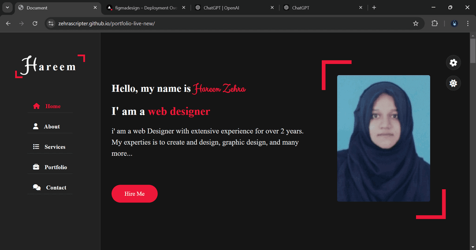Click the Contact chat bubbles icon
The width and height of the screenshot is (476, 250).
37,187
